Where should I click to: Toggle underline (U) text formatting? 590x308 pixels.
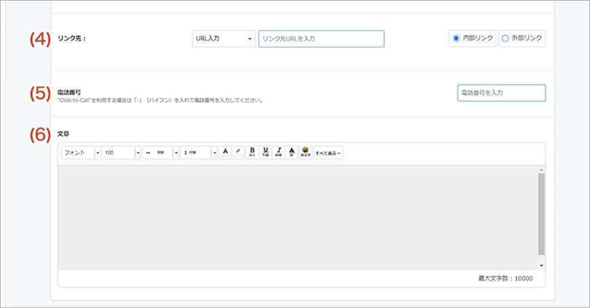pos(265,153)
